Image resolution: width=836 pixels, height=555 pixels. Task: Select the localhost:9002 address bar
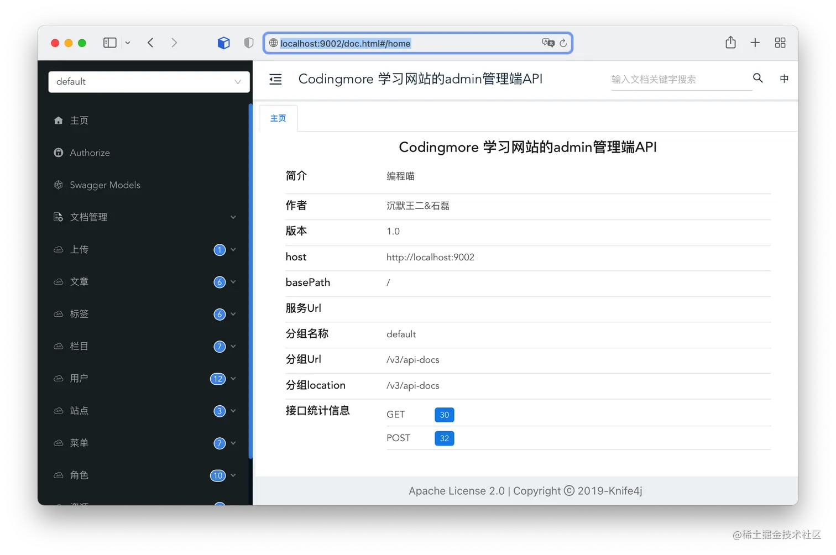coord(417,43)
